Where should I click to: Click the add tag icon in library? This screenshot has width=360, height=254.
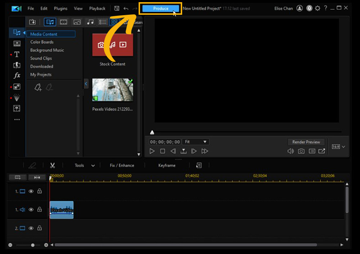(38, 87)
